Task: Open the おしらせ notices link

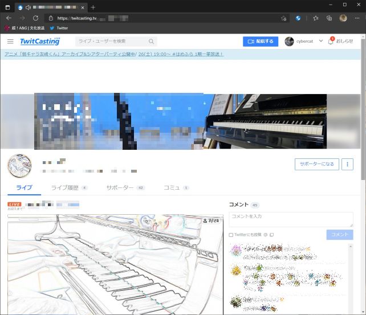Action: click(344, 41)
